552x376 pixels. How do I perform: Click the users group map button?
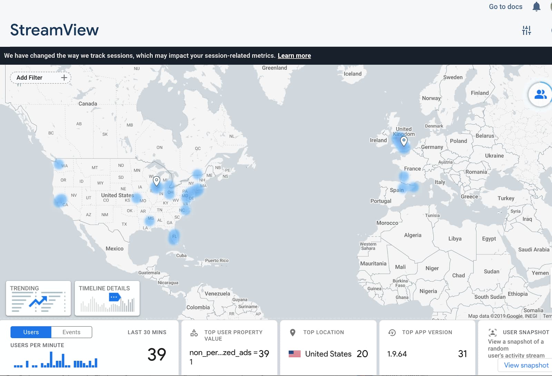click(x=540, y=94)
